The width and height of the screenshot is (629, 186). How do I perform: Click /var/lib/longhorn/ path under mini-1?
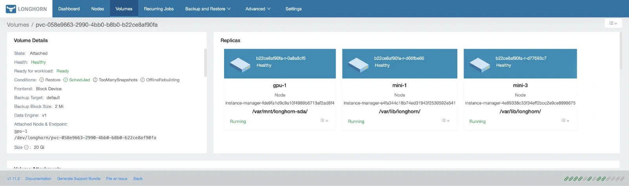pos(399,111)
